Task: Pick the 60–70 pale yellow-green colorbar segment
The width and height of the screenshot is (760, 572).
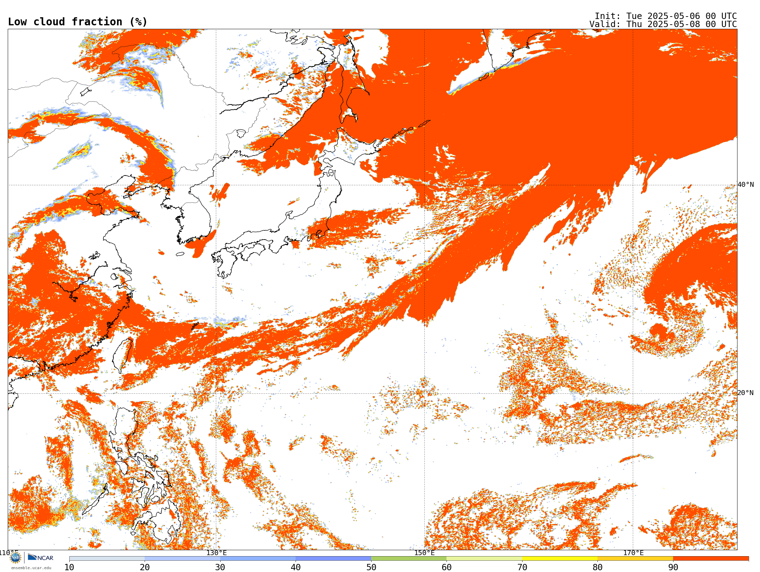Action: click(x=484, y=559)
